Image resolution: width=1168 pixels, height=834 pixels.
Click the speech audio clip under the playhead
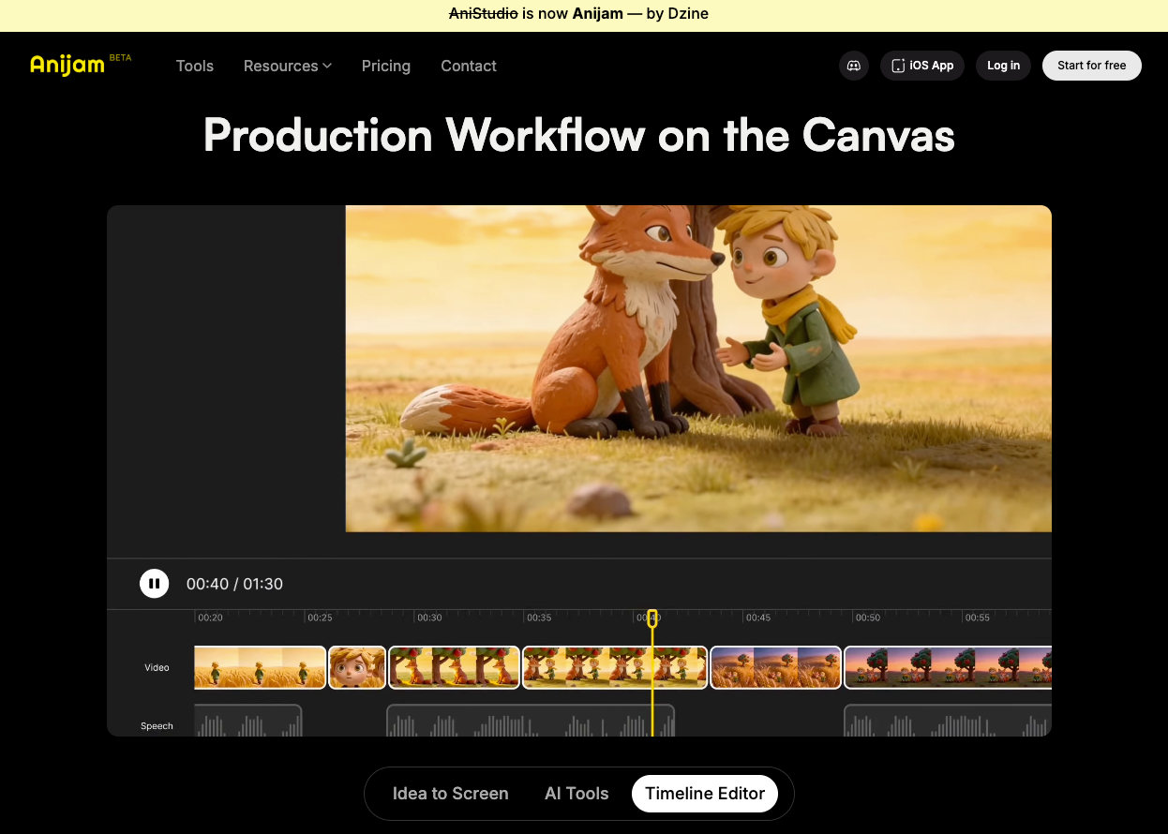531,720
